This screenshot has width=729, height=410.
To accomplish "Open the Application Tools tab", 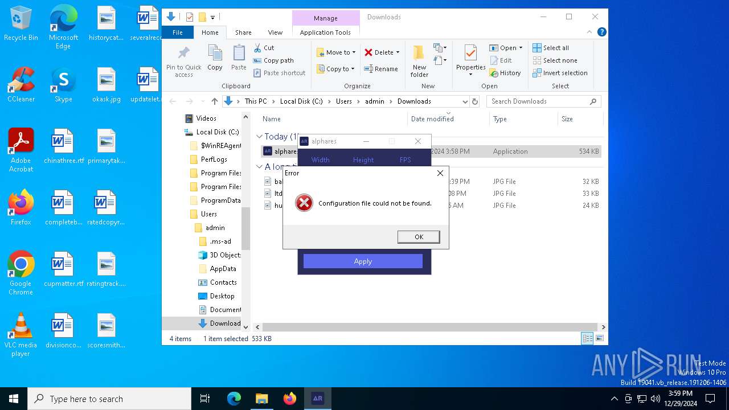I will click(325, 32).
